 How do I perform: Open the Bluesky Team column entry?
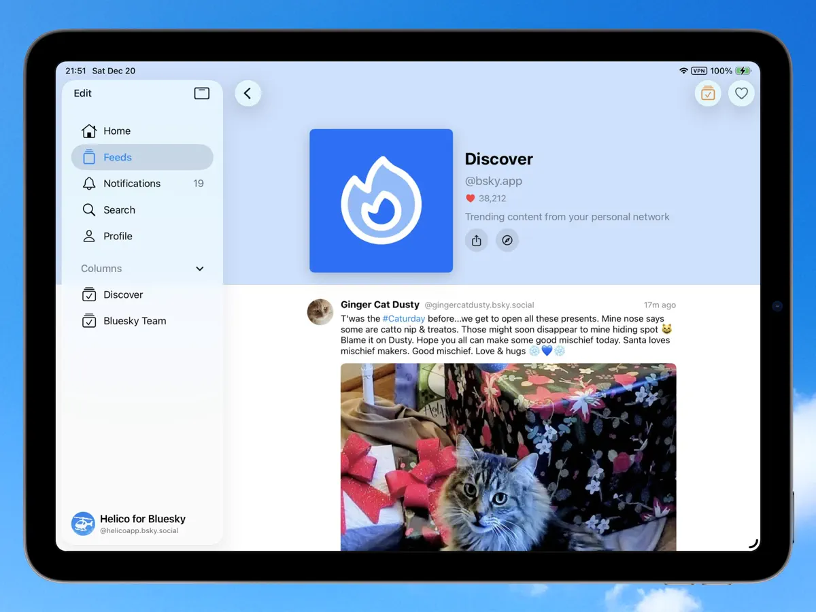pos(142,321)
